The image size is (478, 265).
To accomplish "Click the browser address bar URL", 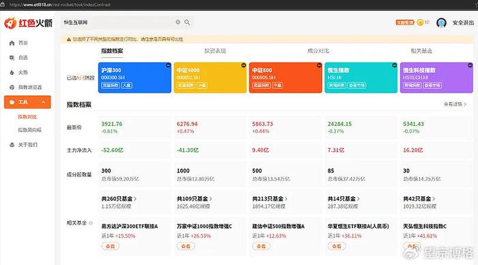I will [60, 5].
